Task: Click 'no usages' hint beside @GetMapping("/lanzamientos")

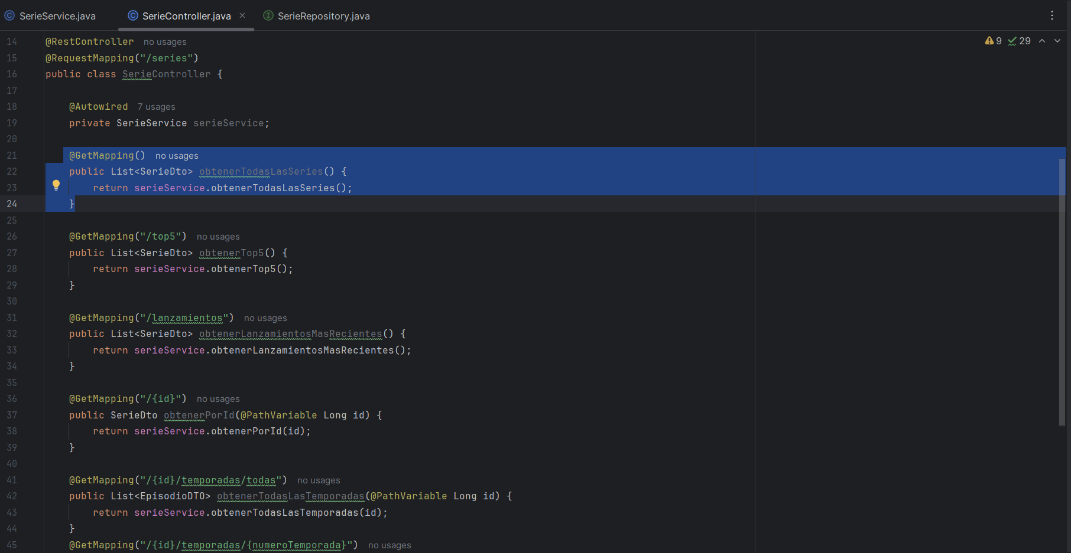Action: tap(265, 318)
